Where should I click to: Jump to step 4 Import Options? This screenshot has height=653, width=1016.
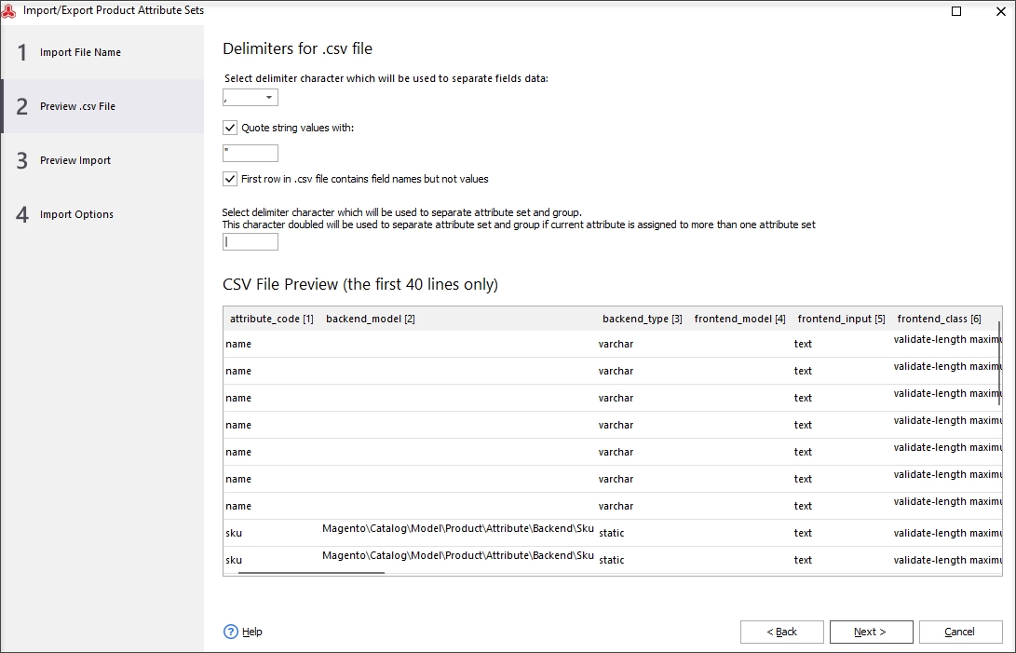[102, 214]
